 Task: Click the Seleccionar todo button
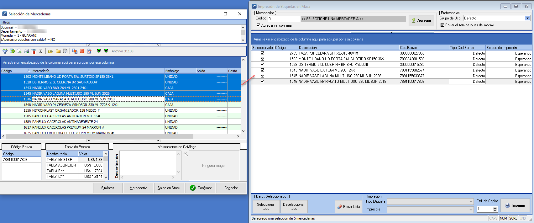point(266,207)
